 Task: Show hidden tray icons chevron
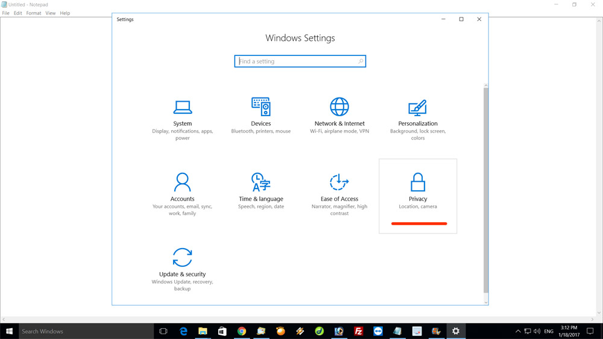point(518,331)
